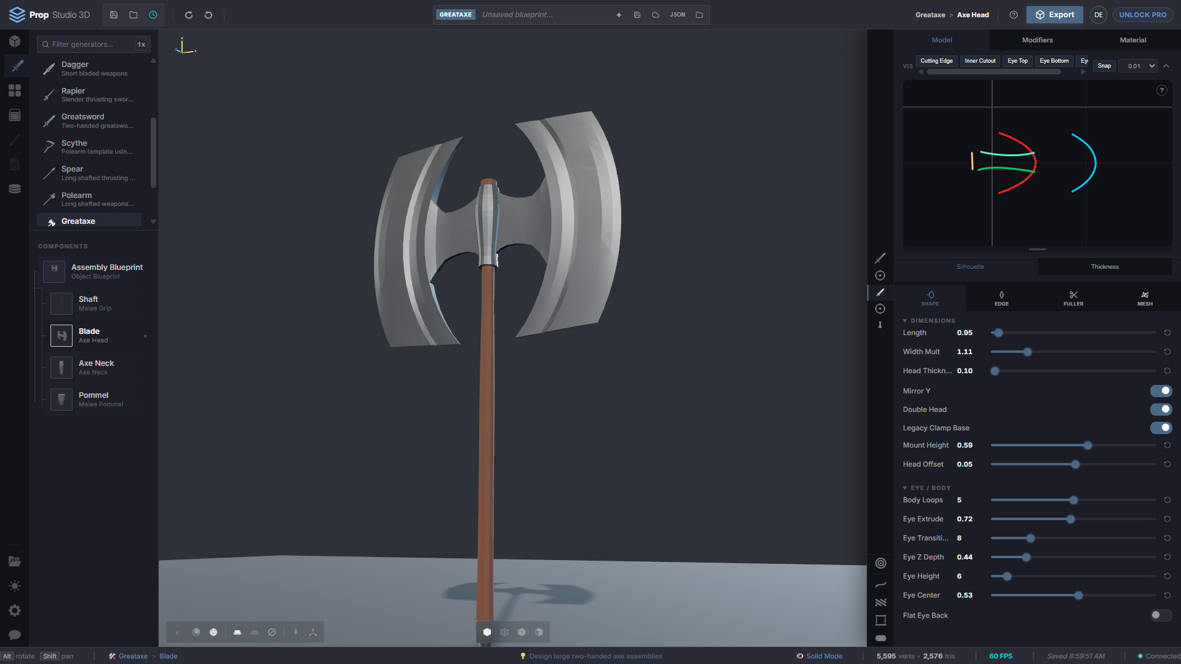Viewport: 1181px width, 664px height.
Task: Click the UNLOCK PRO button
Action: pos(1142,15)
